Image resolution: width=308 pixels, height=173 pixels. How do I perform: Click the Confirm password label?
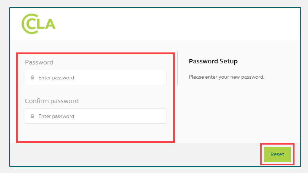pos(51,101)
